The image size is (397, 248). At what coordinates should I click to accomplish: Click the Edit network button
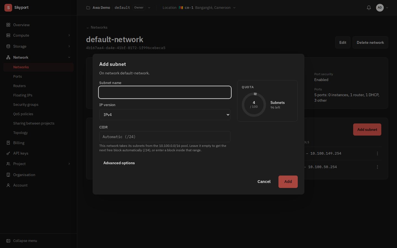pos(343,42)
